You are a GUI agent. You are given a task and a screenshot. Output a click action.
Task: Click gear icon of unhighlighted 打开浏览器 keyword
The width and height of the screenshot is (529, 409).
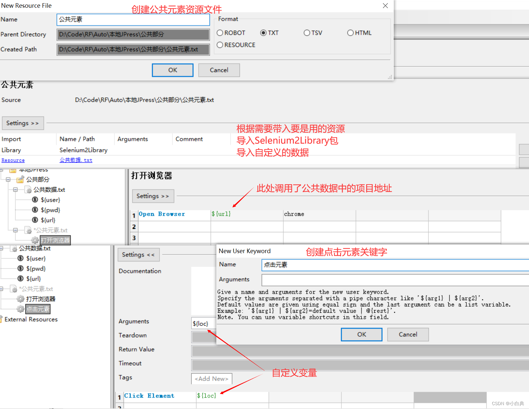point(21,299)
